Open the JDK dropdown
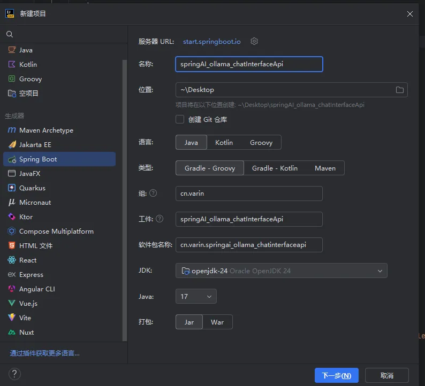Image resolution: width=425 pixels, height=386 pixels. click(282, 271)
